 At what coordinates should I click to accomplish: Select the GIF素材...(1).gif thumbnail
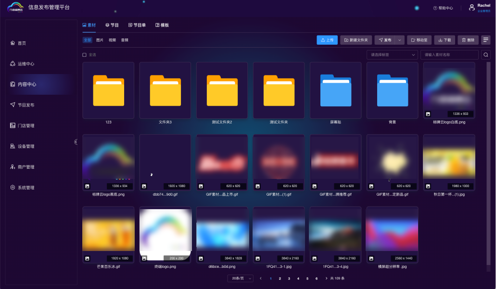point(279,163)
